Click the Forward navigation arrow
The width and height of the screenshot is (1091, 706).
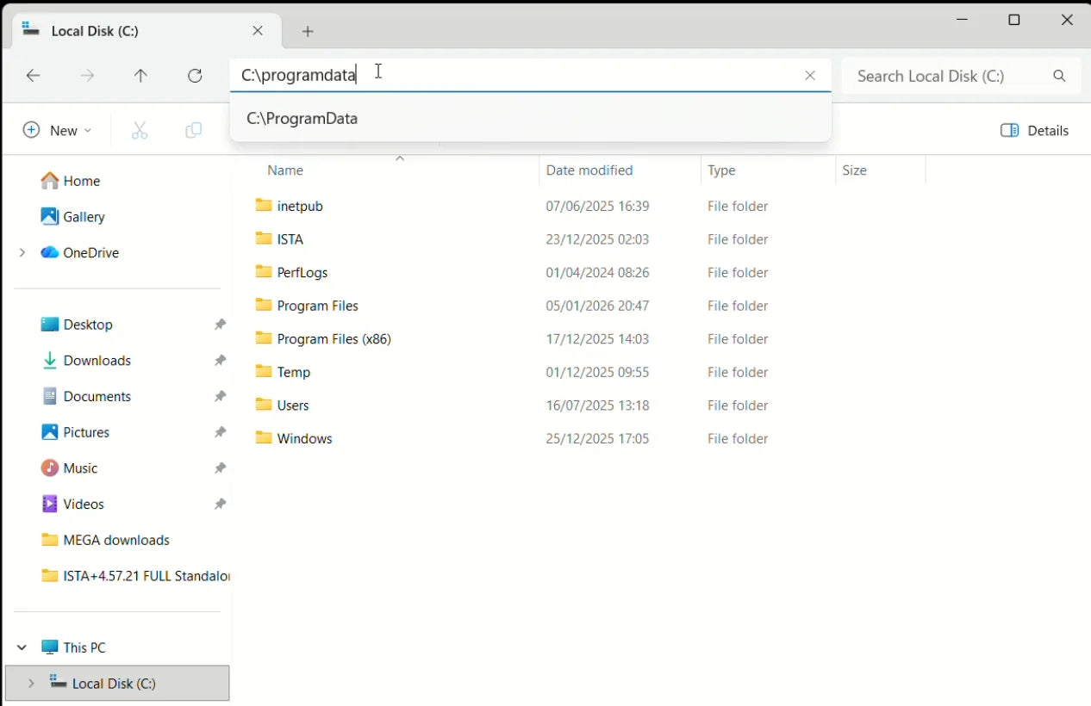(87, 76)
